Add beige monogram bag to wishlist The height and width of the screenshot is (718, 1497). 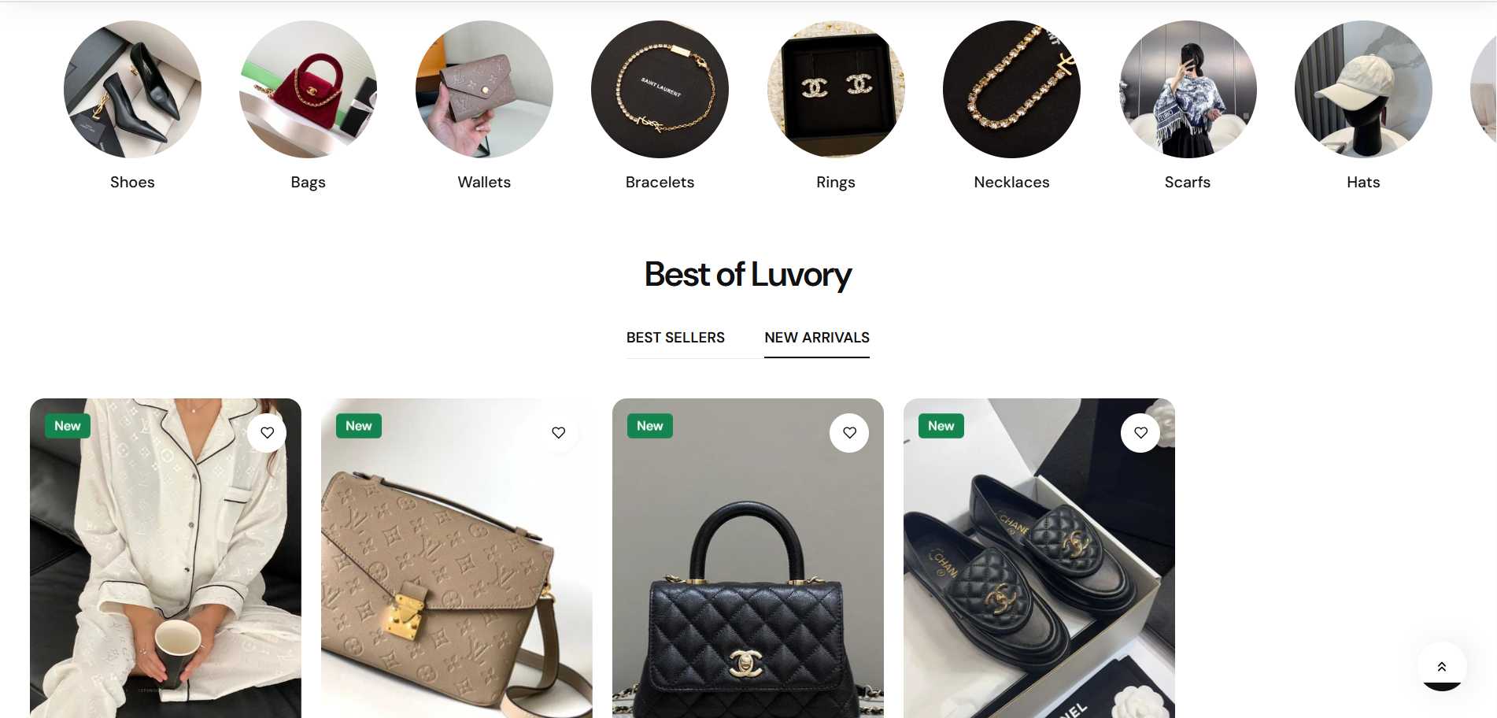559,433
